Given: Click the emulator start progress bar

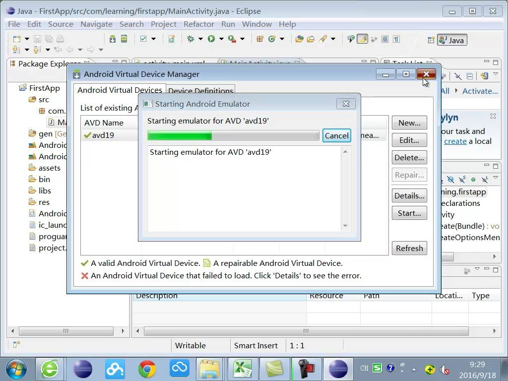Looking at the screenshot, I should click(233, 135).
